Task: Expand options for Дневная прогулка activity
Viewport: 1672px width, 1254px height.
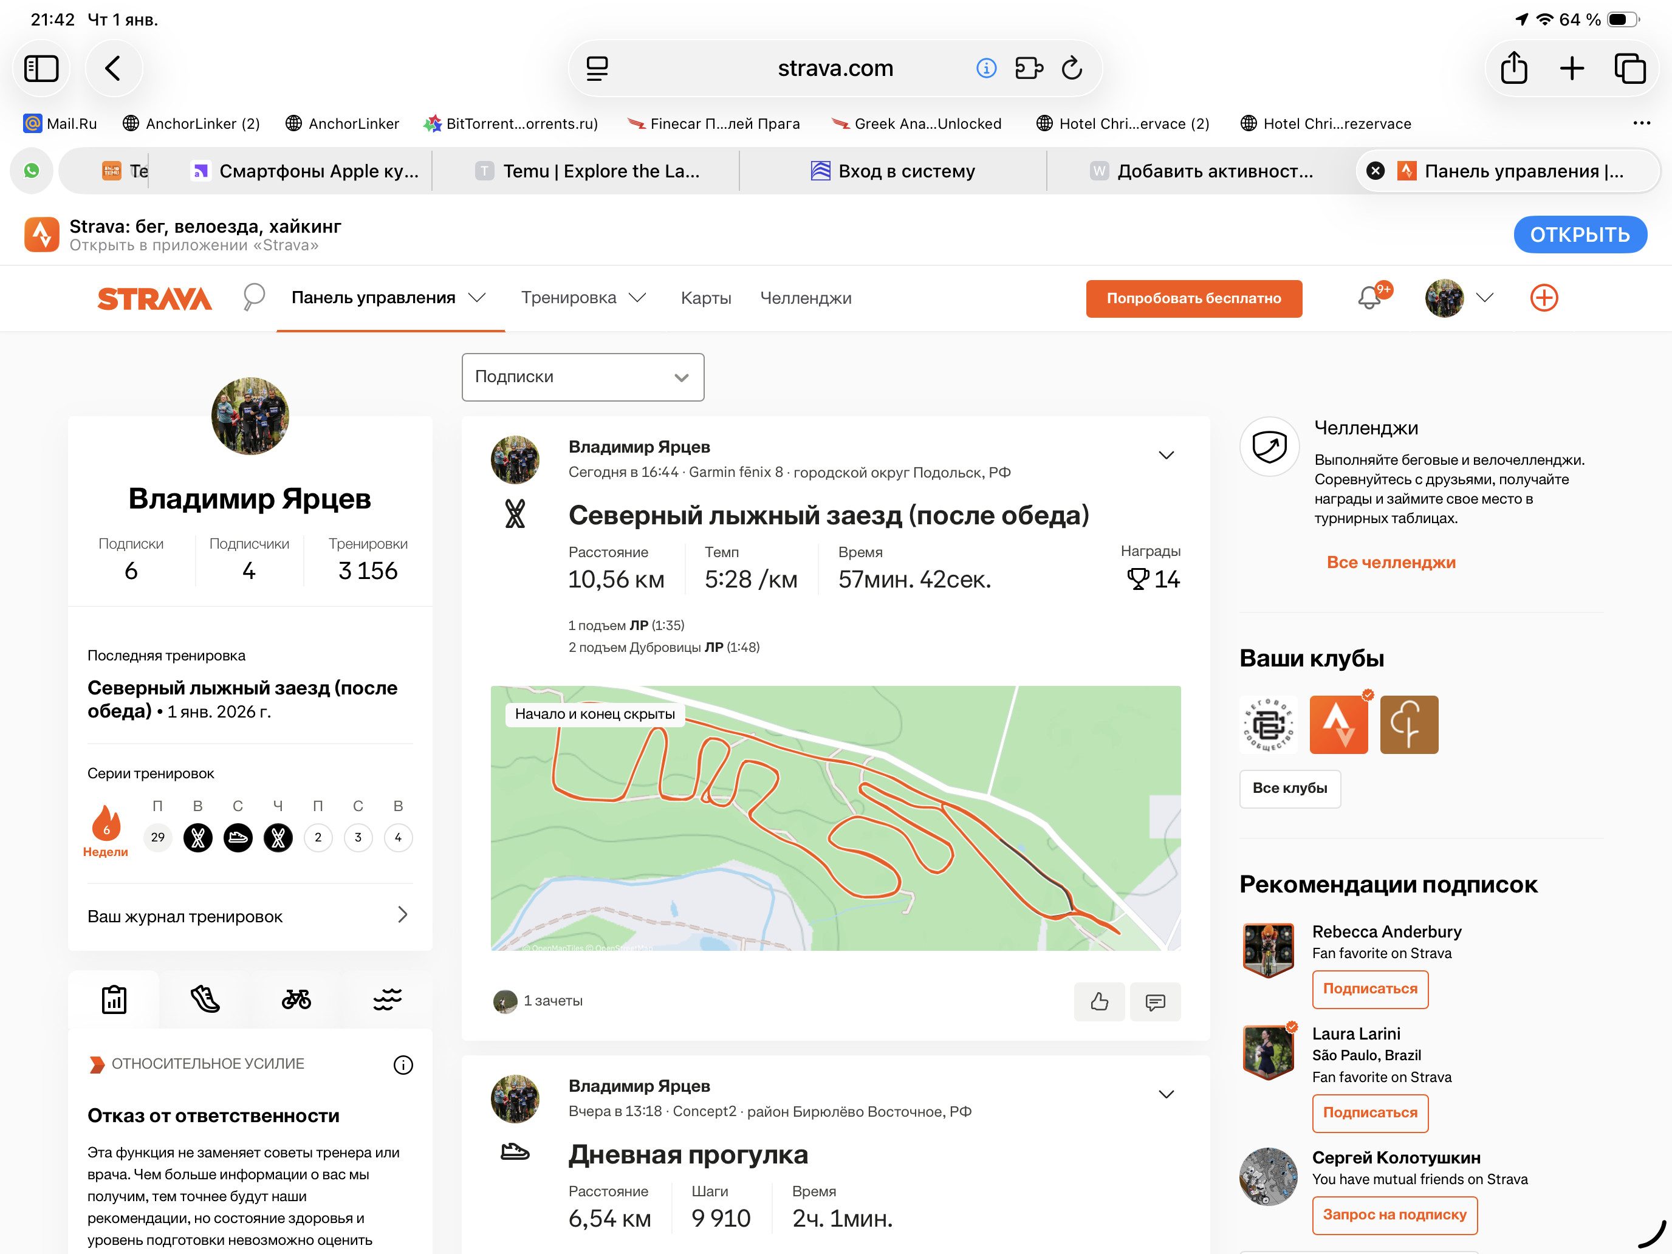Action: coord(1167,1094)
